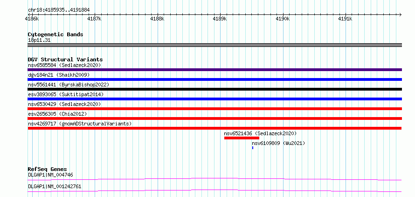The height and width of the screenshot is (197, 415).
Task: Open the esv3893065 (Suktitipat2014) variant label
Action: (66, 94)
